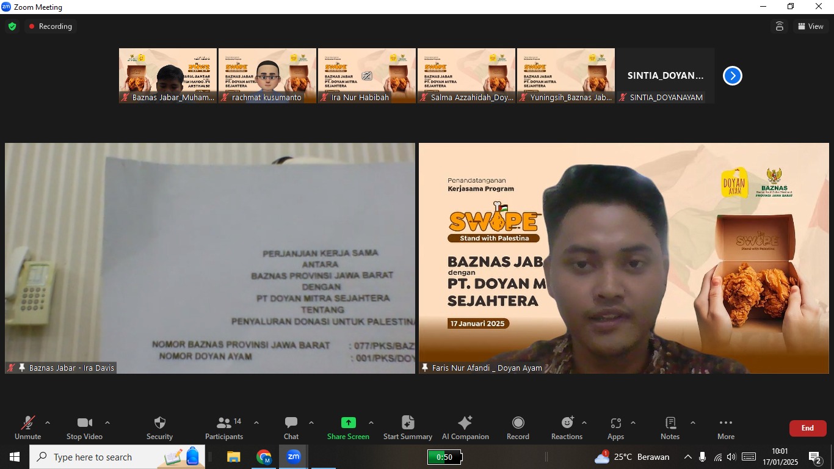Open the Chat panel
This screenshot has height=469, width=834.
(x=291, y=427)
